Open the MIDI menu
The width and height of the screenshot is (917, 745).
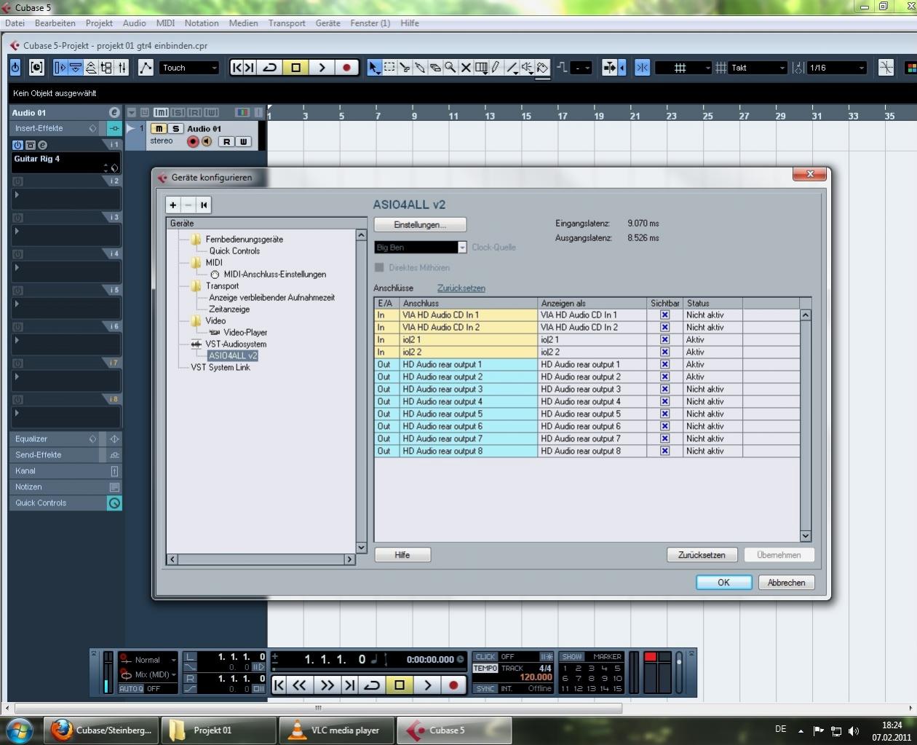(165, 23)
